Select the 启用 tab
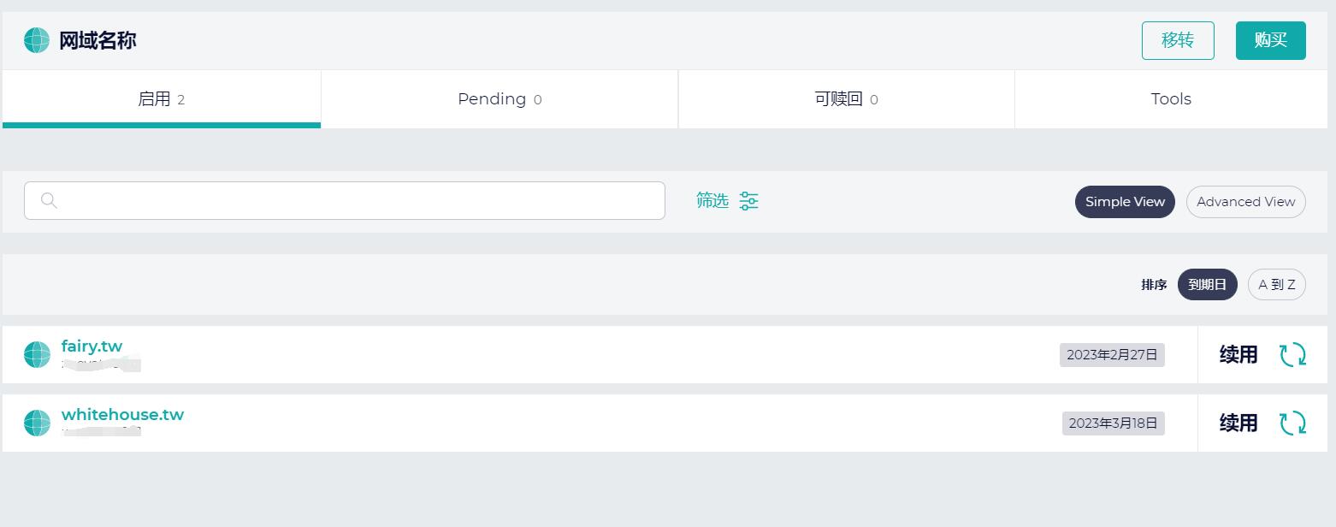1336x527 pixels. (162, 99)
